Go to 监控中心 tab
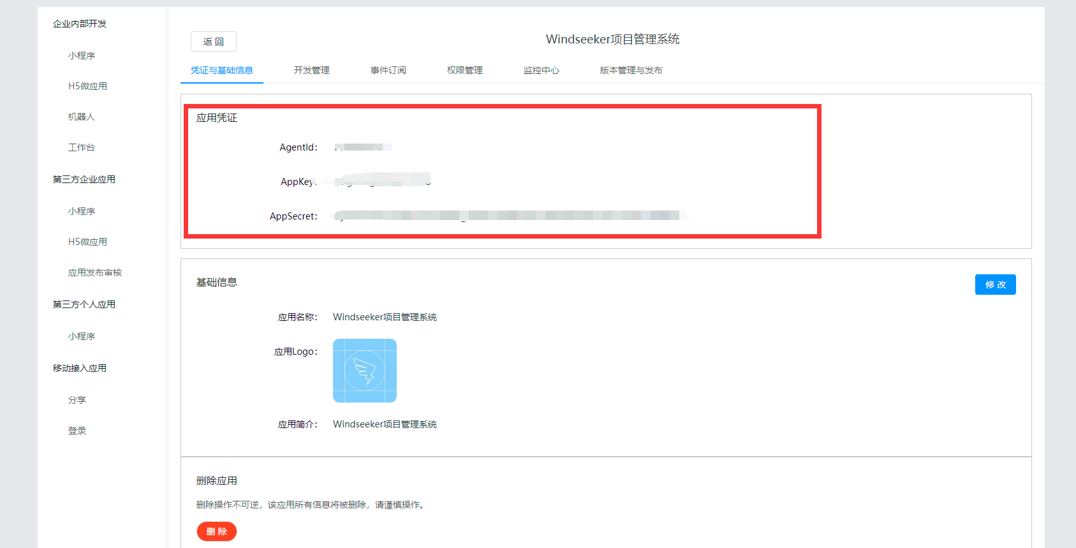The height and width of the screenshot is (548, 1076). [x=542, y=70]
